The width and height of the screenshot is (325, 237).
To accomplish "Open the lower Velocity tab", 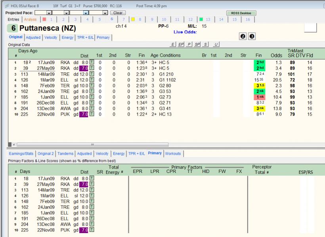I will (102, 154).
